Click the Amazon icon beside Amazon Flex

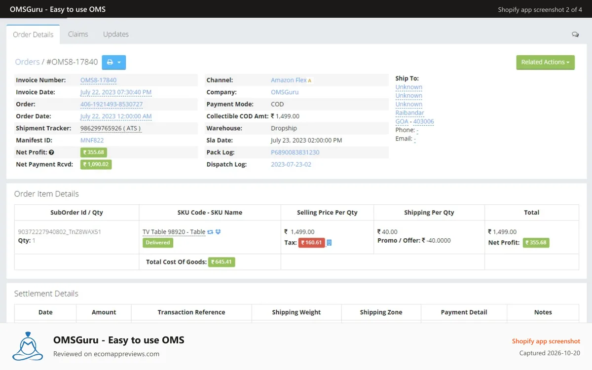pos(310,80)
